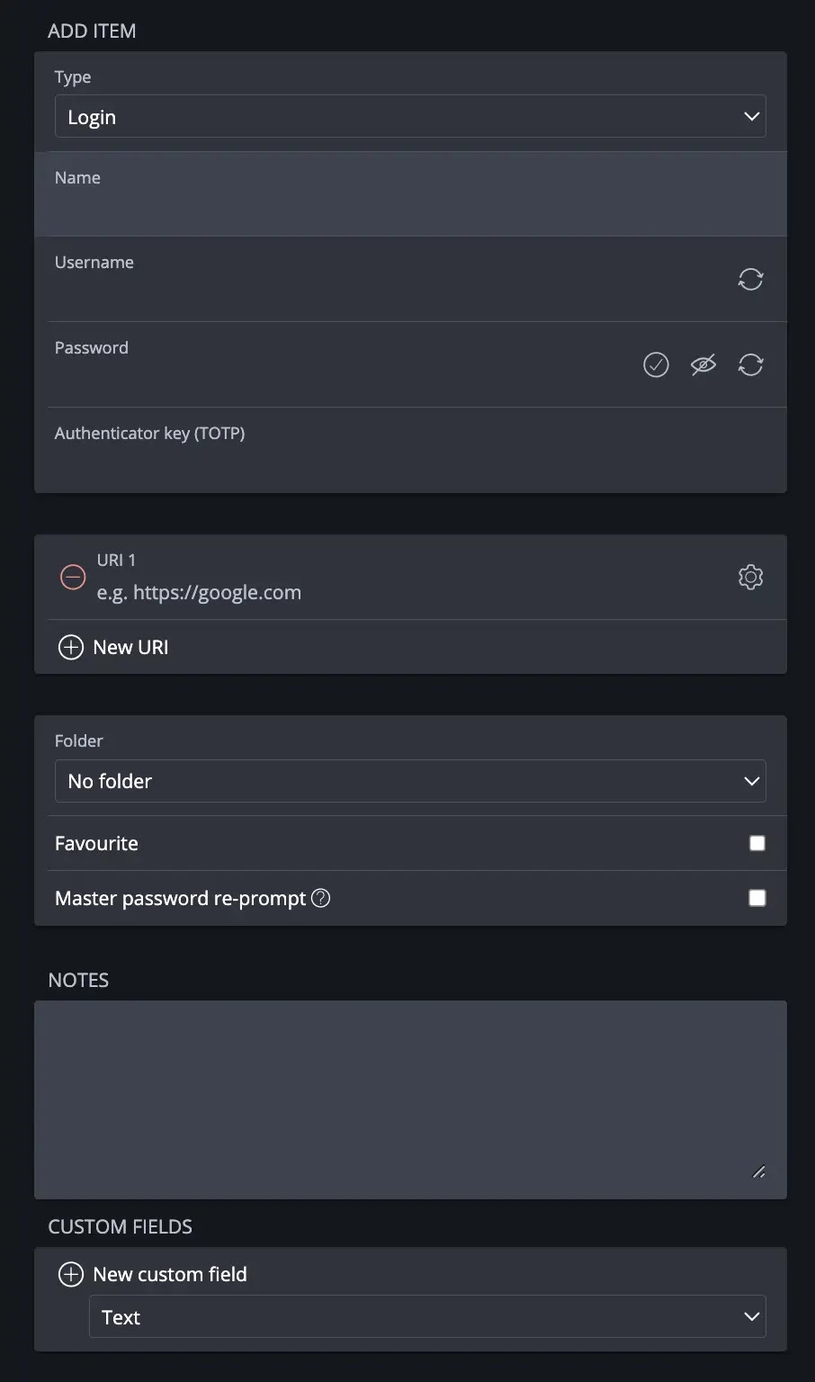815x1382 pixels.
Task: Check if password has been exposed
Action: [x=656, y=364]
